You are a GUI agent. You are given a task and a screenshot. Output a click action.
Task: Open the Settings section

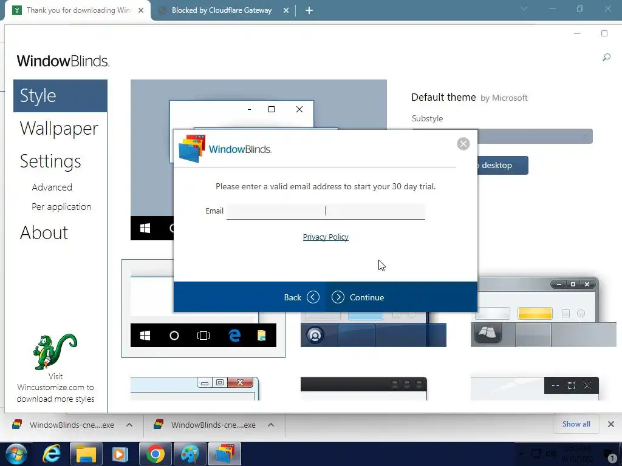click(x=50, y=161)
